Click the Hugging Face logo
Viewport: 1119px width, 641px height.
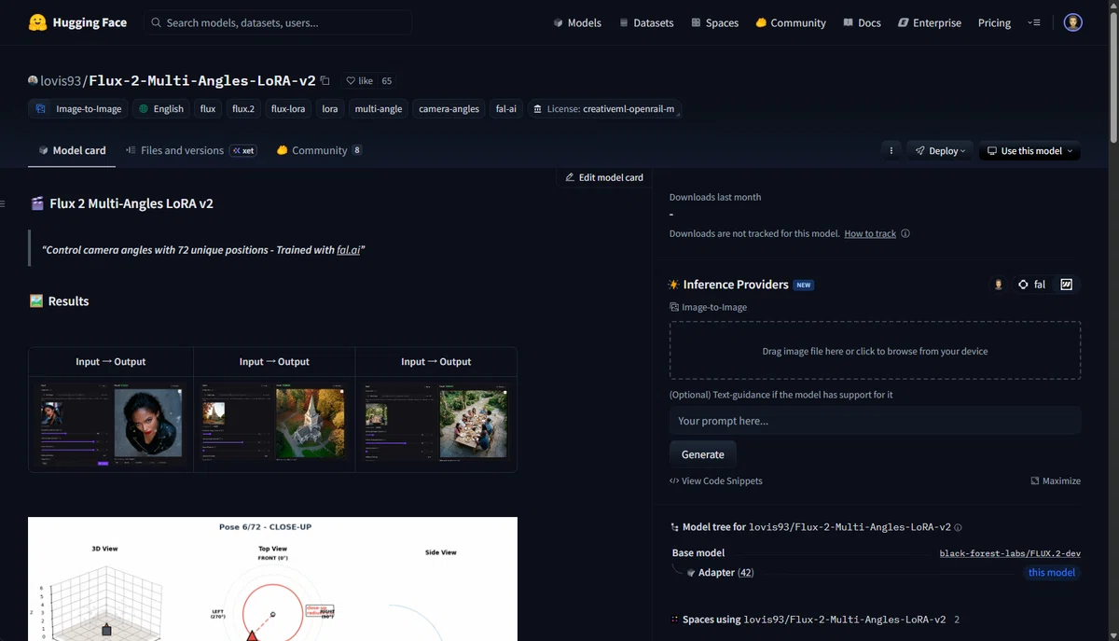[77, 22]
